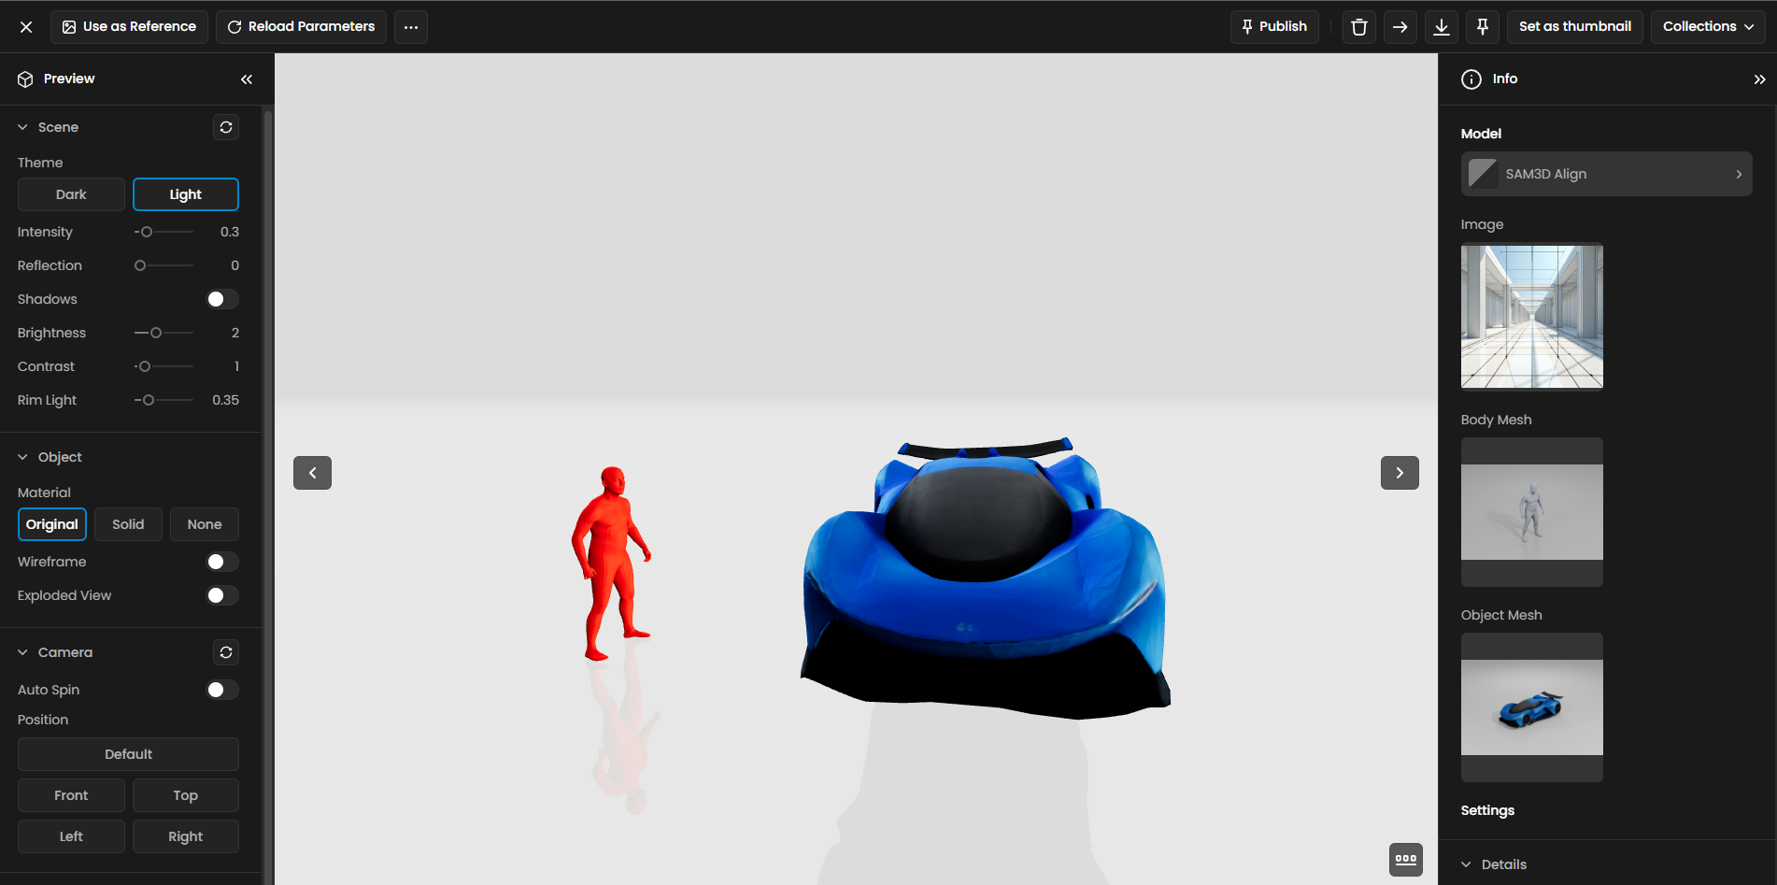Click the trash delete icon

point(1358,27)
